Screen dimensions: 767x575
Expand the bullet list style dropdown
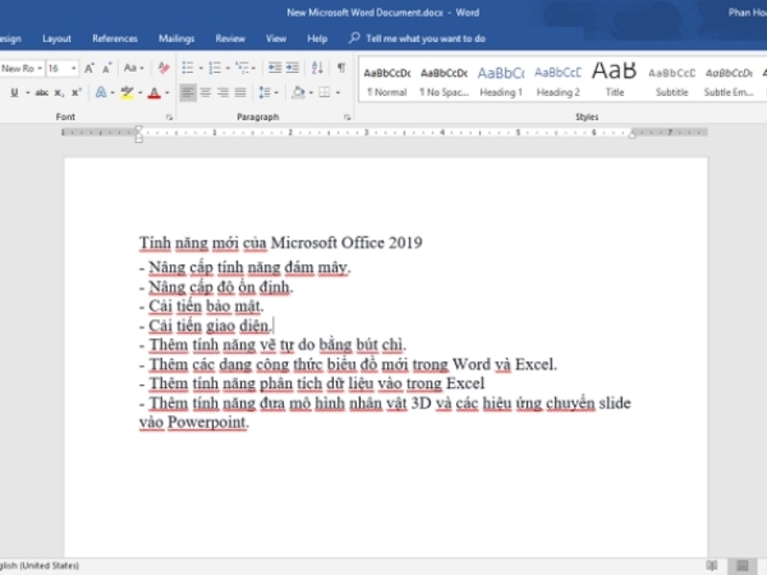199,68
